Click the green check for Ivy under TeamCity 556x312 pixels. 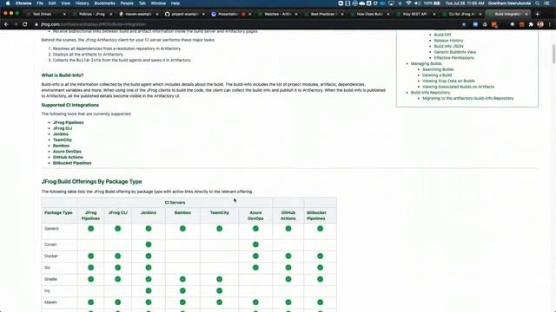point(220,291)
